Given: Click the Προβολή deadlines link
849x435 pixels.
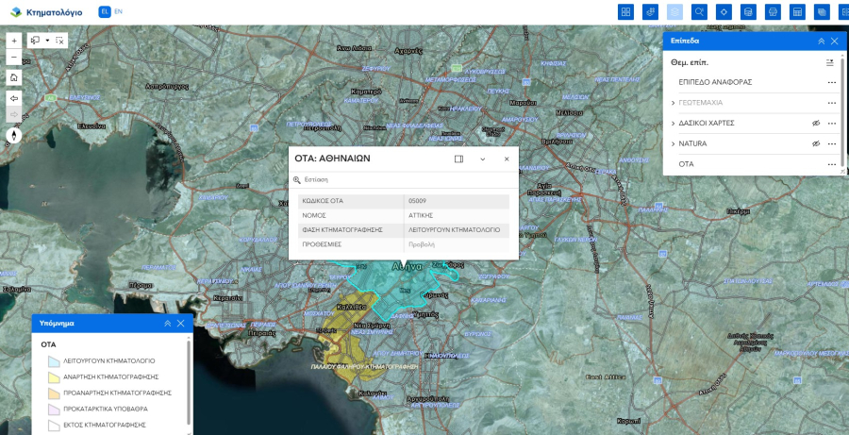Looking at the screenshot, I should 421,243.
